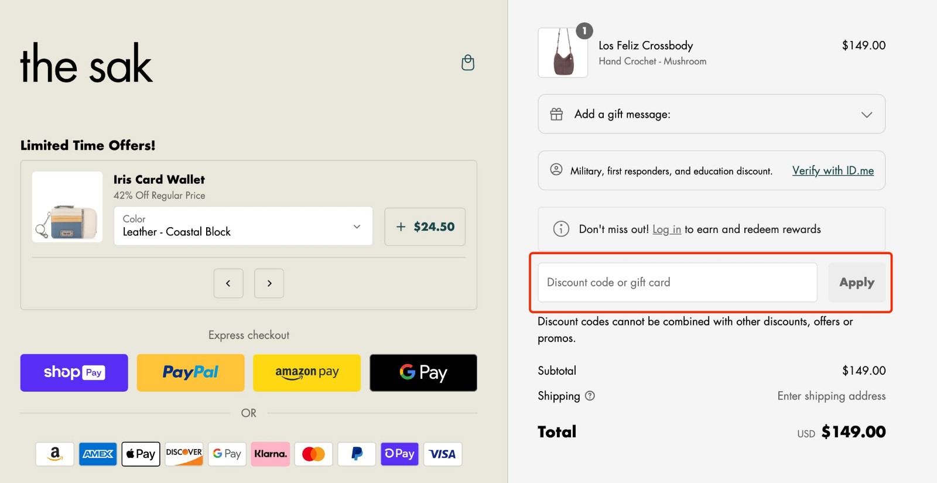Click the Iris Card Wallet title

click(159, 180)
